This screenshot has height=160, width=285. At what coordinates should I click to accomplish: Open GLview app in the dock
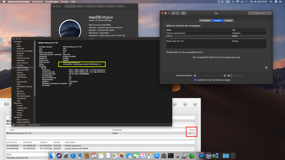pos(209,156)
